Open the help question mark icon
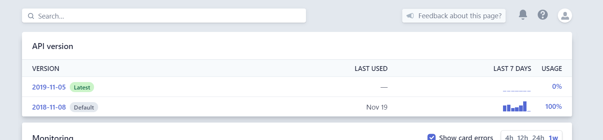The image size is (603, 140). 543,15
